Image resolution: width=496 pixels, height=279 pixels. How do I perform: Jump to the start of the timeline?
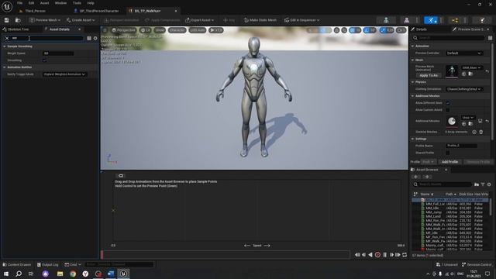coord(357,255)
